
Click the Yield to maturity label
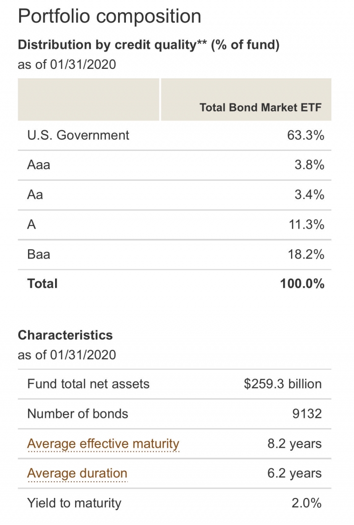click(74, 503)
